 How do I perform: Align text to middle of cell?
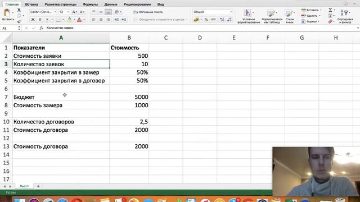101,12
